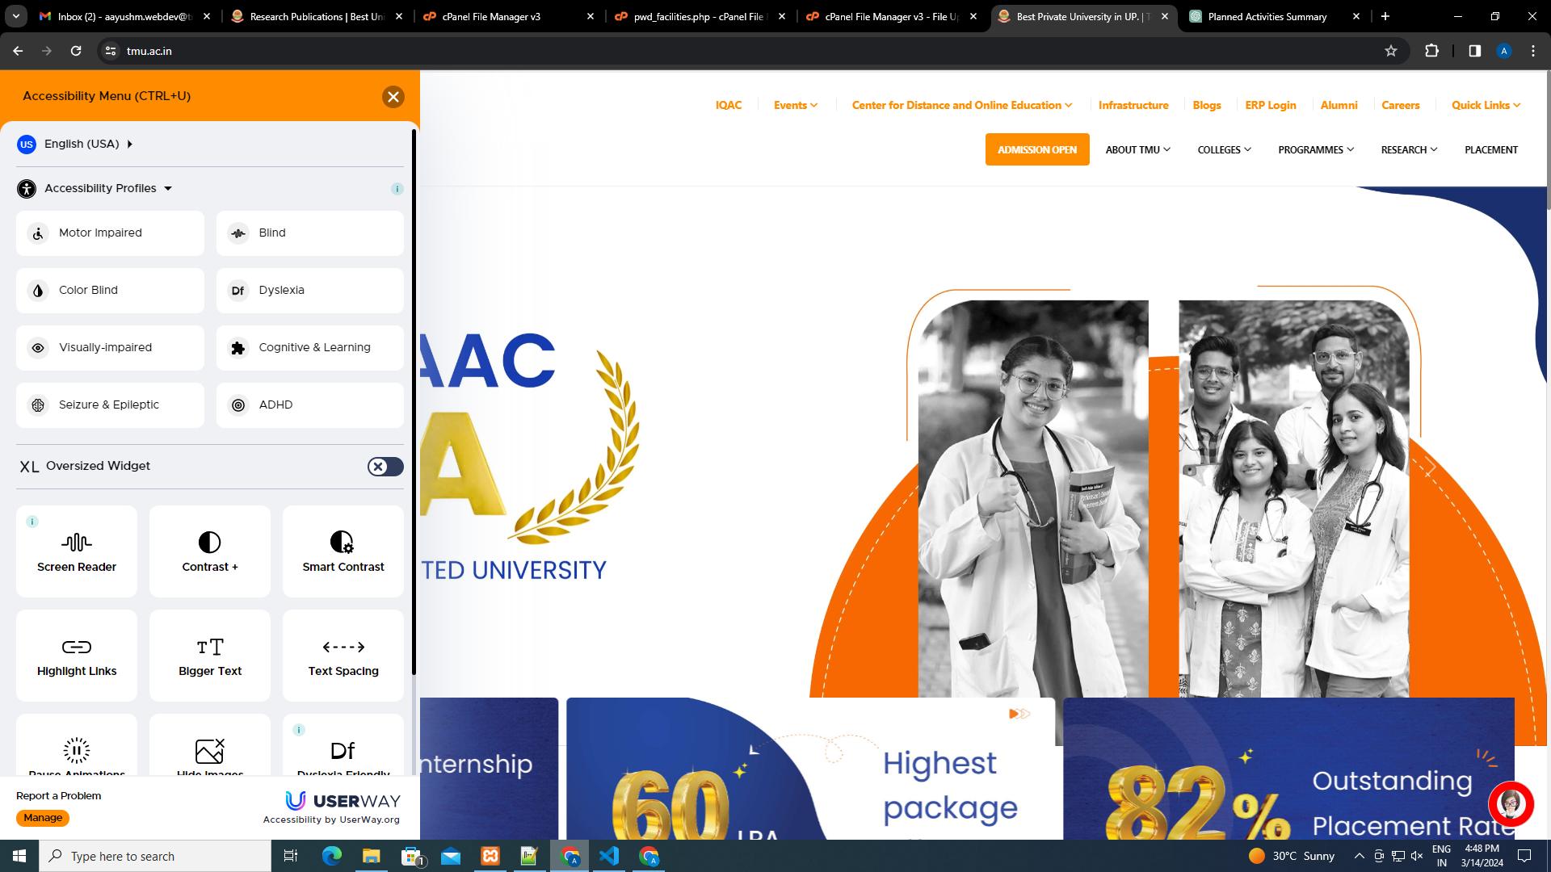Click the Bigger Text tile
This screenshot has width=1551, height=872.
(210, 656)
